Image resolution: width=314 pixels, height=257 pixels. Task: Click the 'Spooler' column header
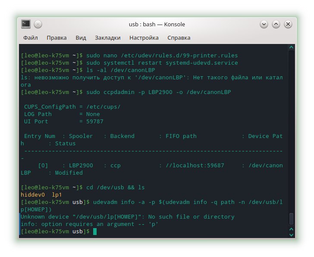point(81,136)
